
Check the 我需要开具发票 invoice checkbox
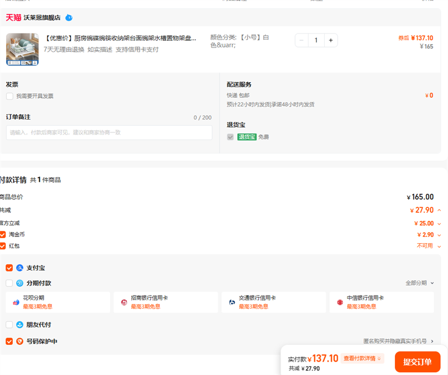click(x=10, y=96)
